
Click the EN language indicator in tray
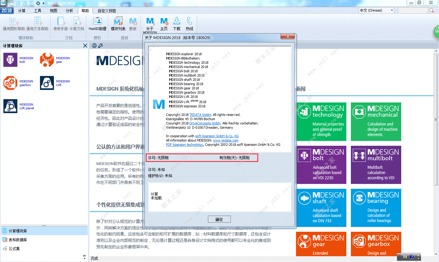[x=405, y=257]
